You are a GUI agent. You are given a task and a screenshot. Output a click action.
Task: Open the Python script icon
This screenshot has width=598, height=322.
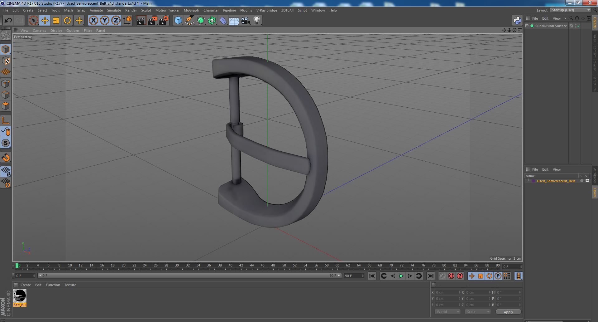click(517, 21)
